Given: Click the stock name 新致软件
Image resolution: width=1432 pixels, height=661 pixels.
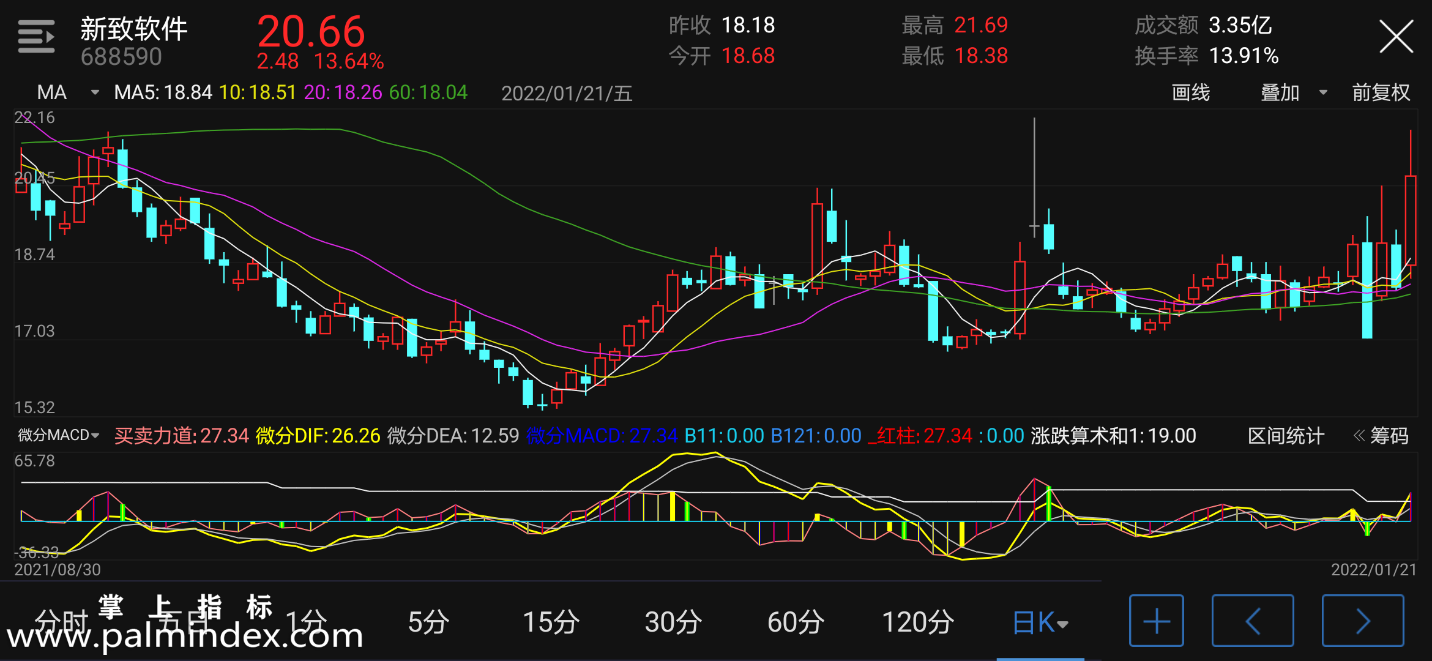Looking at the screenshot, I should click(x=133, y=28).
